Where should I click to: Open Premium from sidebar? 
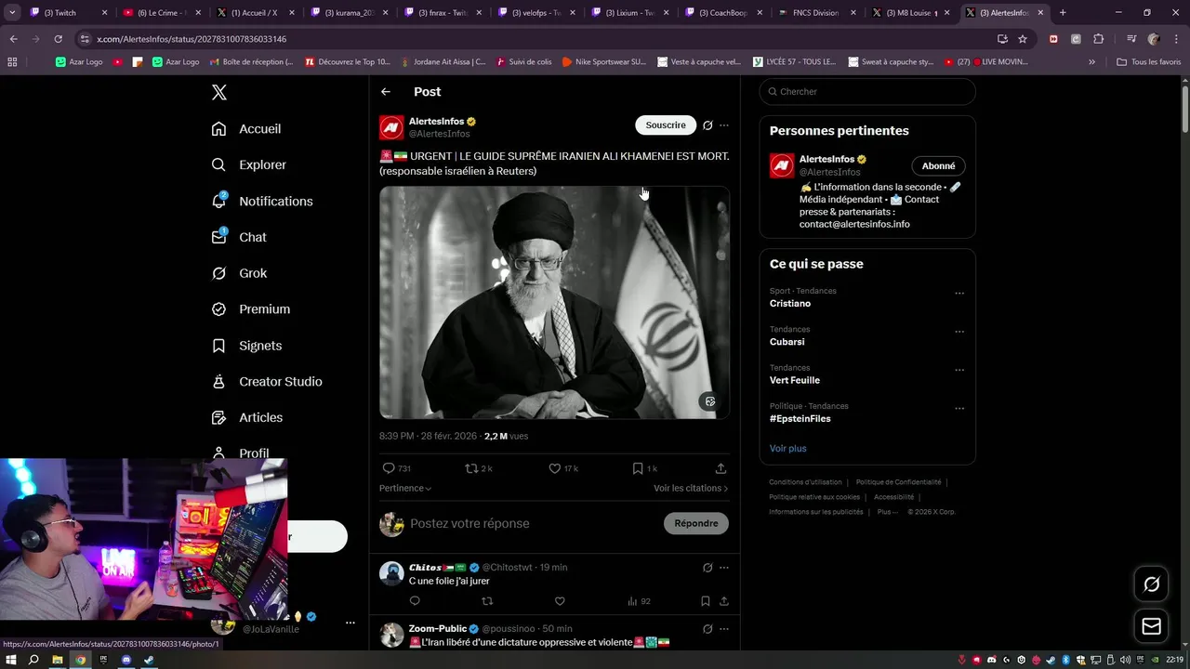pos(251,309)
